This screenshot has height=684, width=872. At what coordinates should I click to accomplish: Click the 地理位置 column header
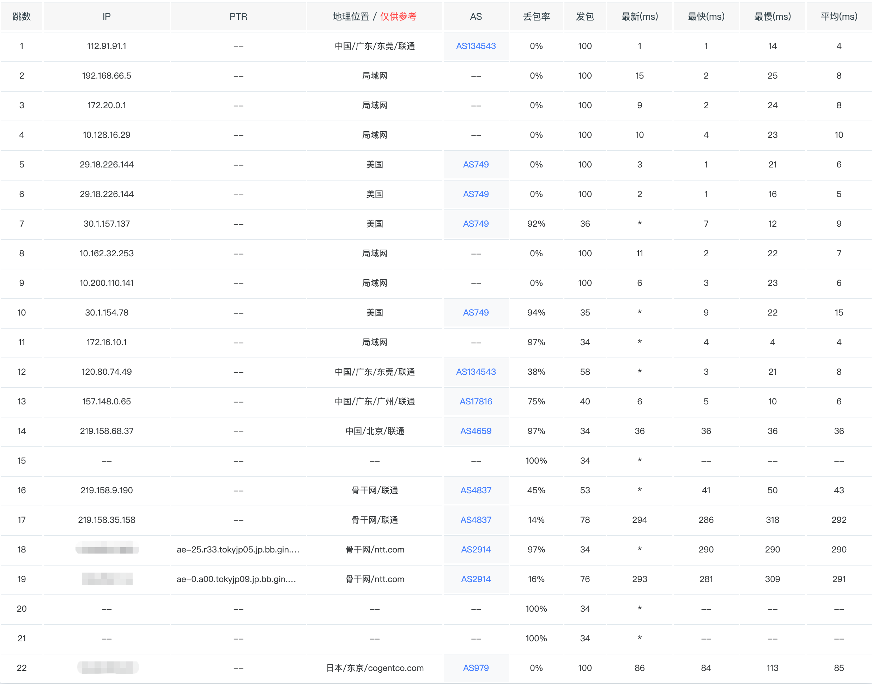[x=351, y=17]
